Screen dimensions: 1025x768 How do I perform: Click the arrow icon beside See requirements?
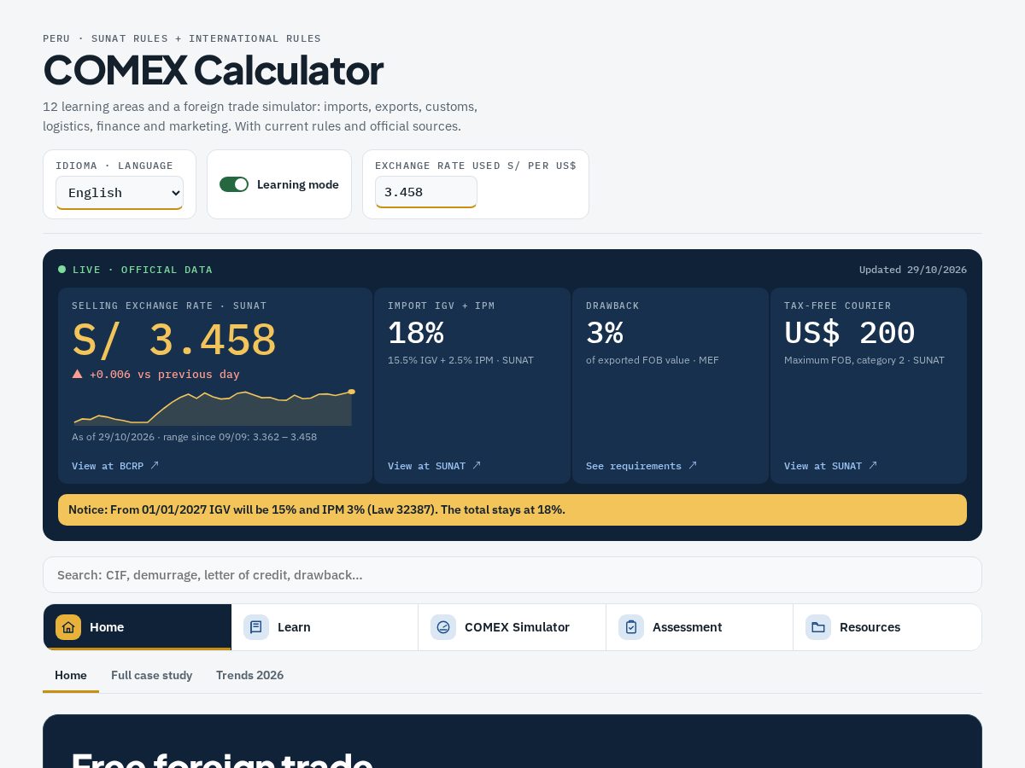coord(693,465)
